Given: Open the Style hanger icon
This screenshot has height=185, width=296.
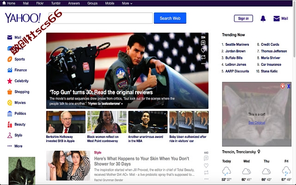Looking at the screenshot, I should pyautogui.click(x=10, y=135).
